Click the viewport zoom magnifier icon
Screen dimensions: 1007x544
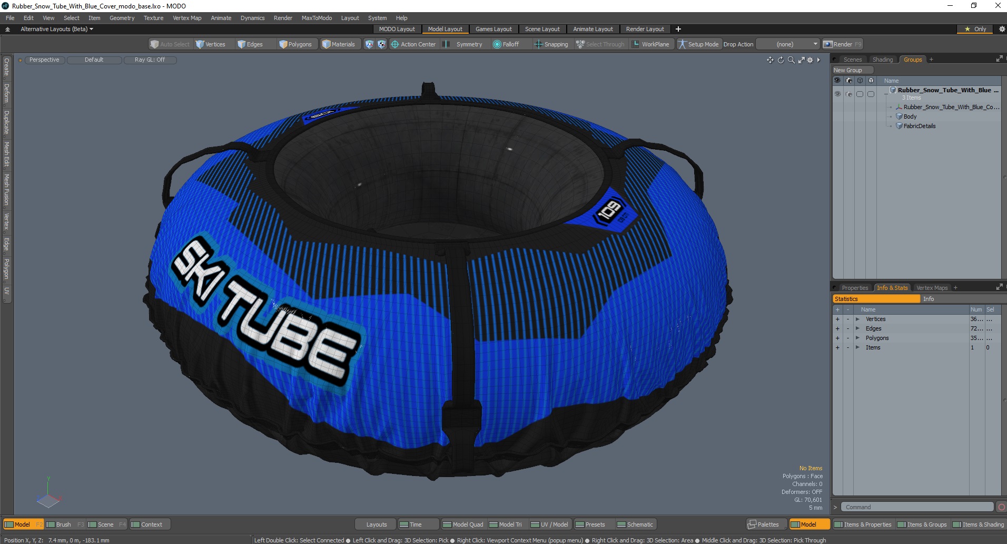pyautogui.click(x=791, y=60)
